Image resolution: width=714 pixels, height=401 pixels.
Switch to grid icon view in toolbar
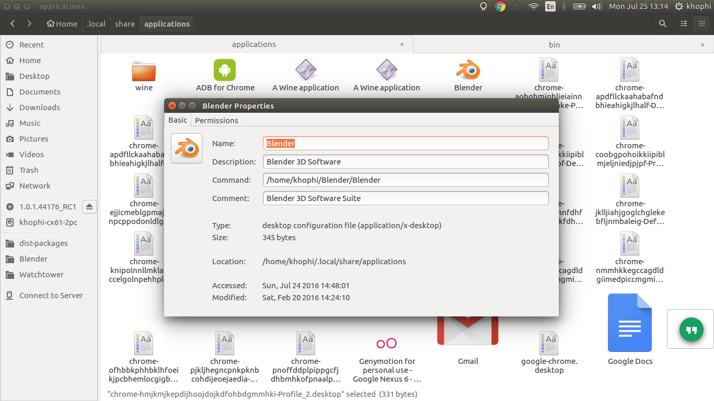point(701,23)
